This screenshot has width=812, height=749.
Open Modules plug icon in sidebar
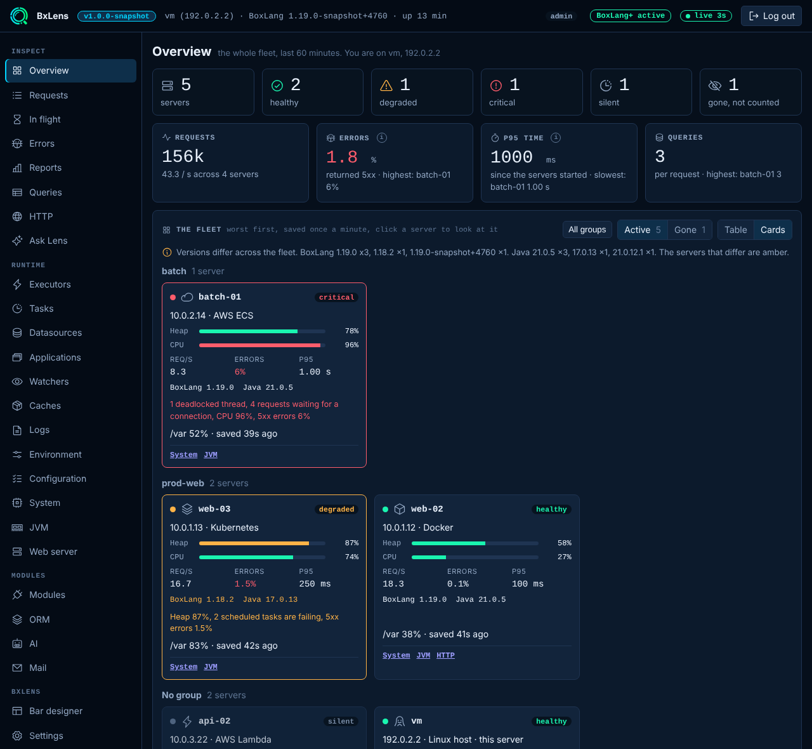17,595
